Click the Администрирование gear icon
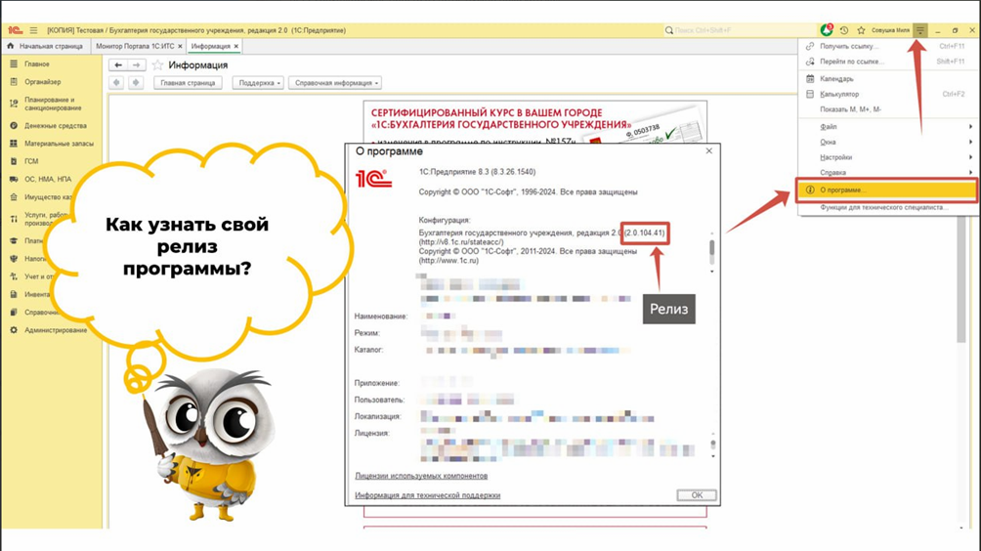Image resolution: width=981 pixels, height=551 pixels. [14, 330]
